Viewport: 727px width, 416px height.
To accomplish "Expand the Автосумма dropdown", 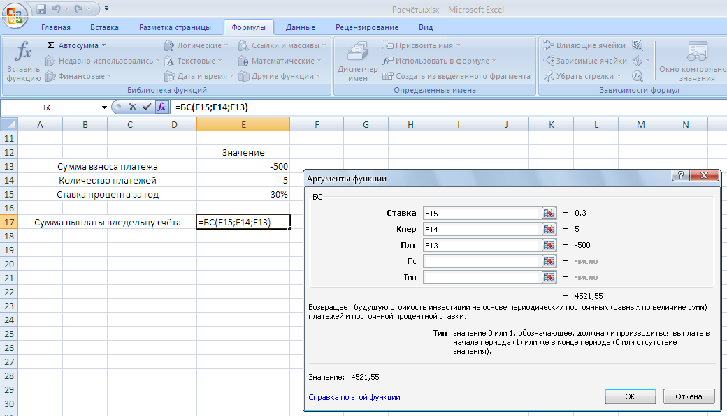I will pyautogui.click(x=104, y=45).
